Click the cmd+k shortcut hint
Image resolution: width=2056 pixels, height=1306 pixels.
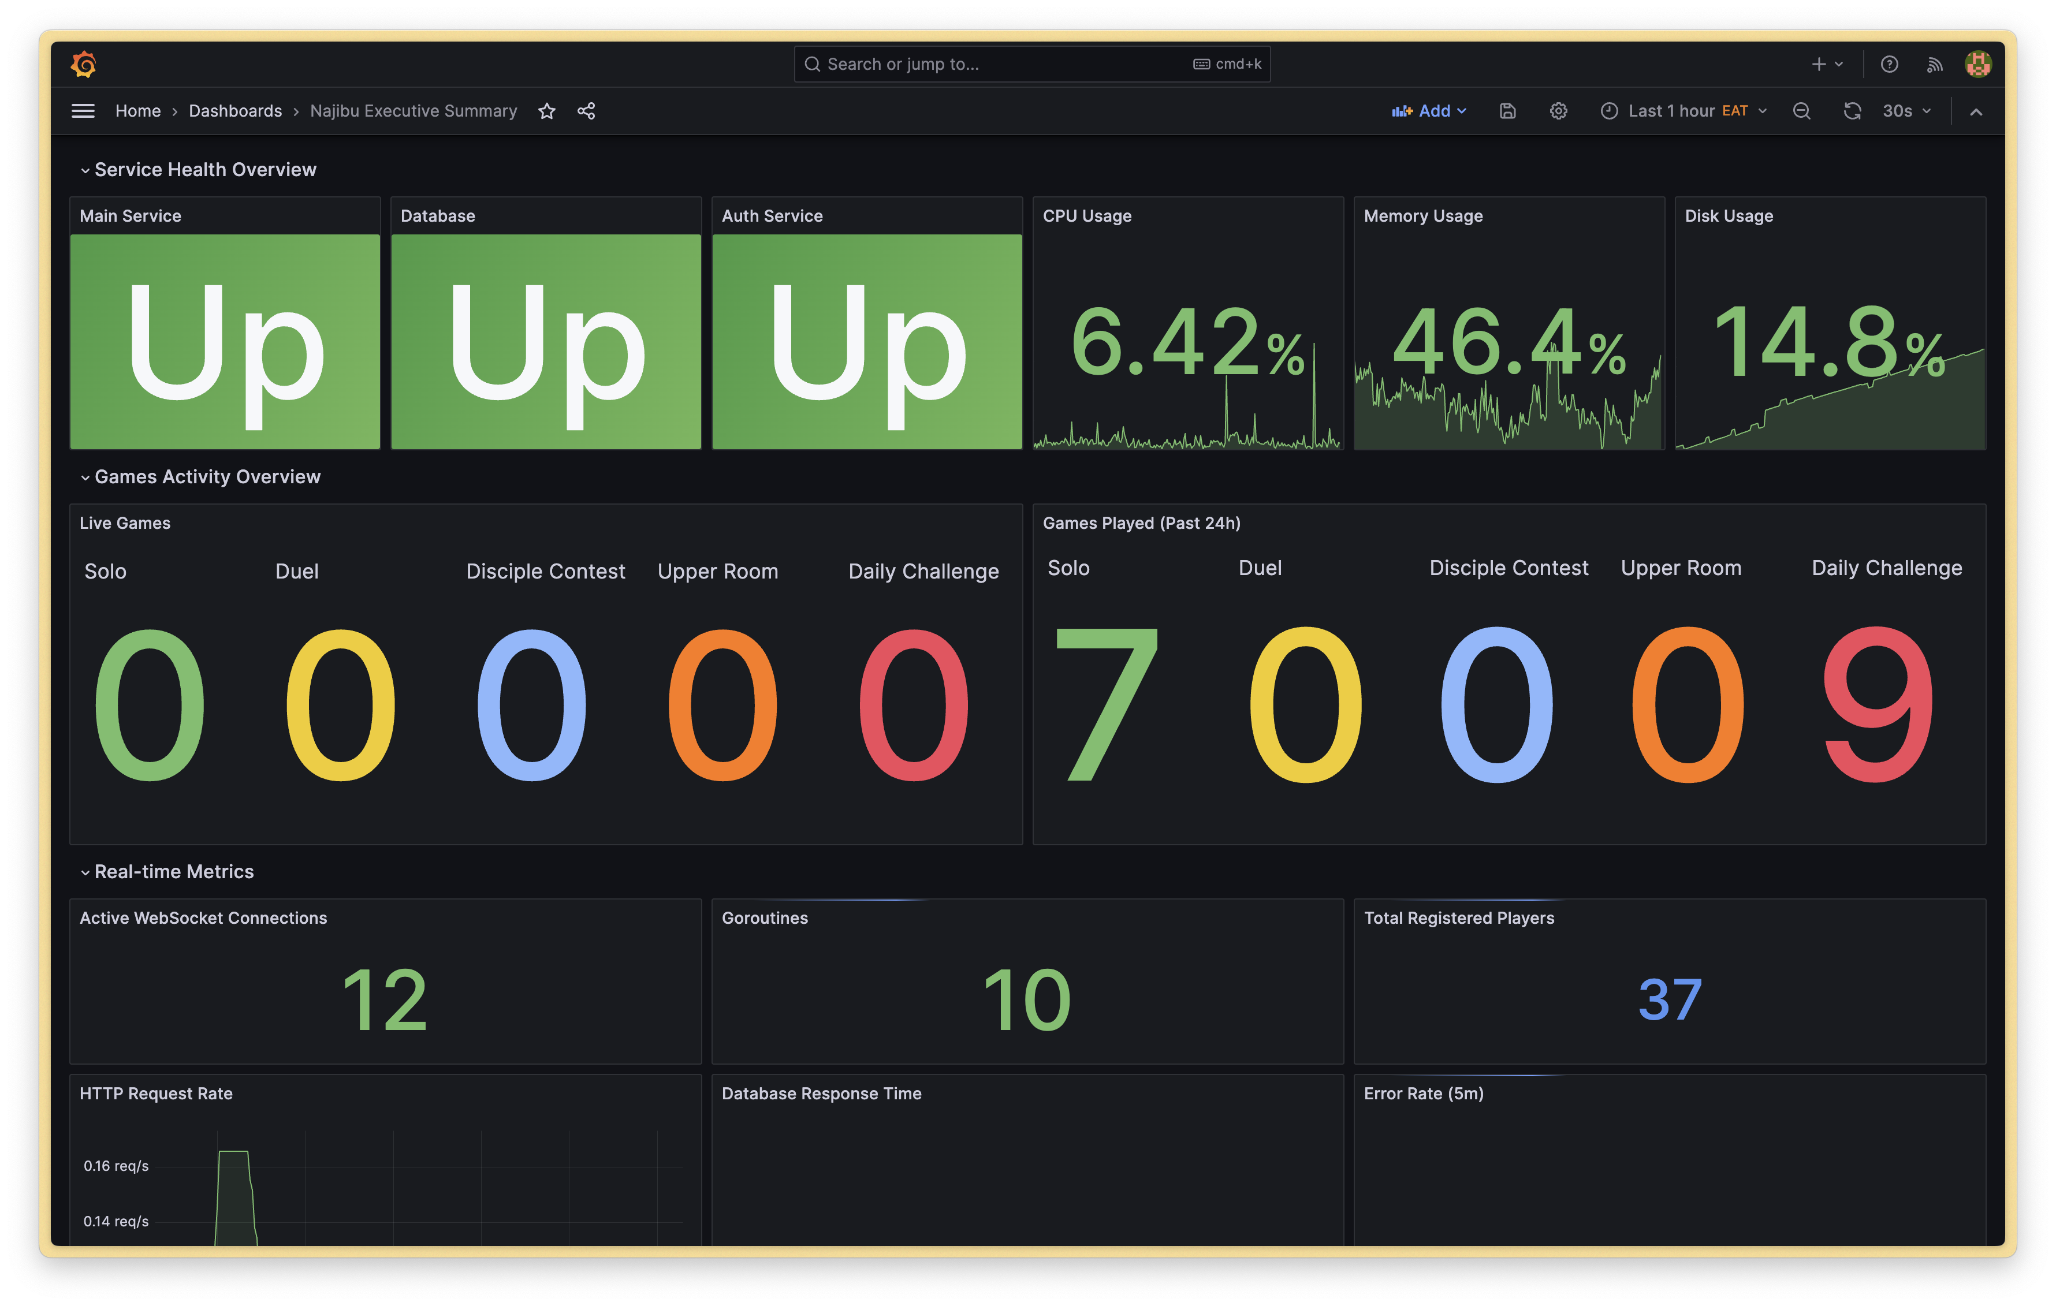click(1227, 64)
